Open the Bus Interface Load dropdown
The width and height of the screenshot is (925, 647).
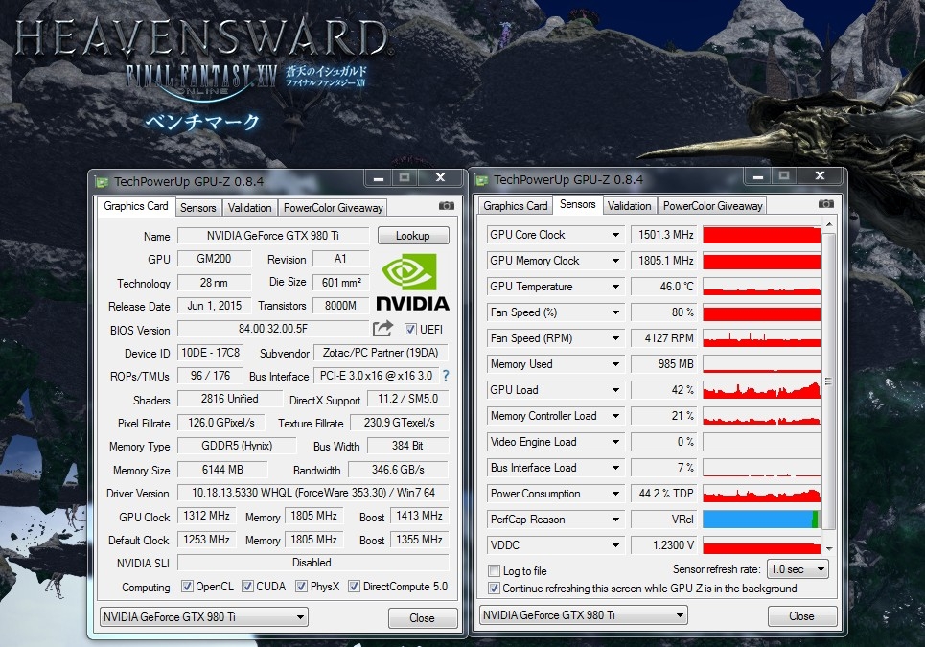click(615, 468)
